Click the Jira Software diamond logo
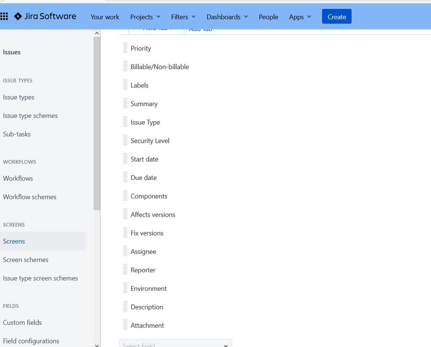Screen dimensions: 431x347 (x=19, y=16)
